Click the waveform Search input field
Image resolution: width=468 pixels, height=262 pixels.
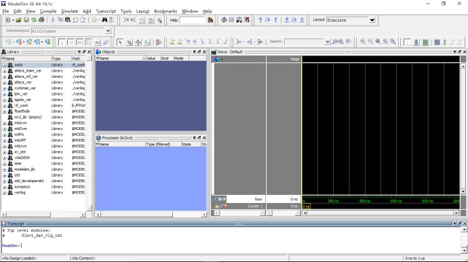pos(305,42)
